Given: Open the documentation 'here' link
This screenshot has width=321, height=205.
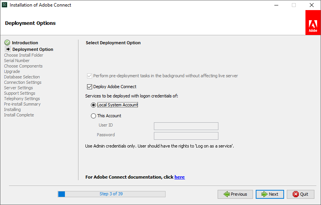Looking at the screenshot, I should (180, 177).
